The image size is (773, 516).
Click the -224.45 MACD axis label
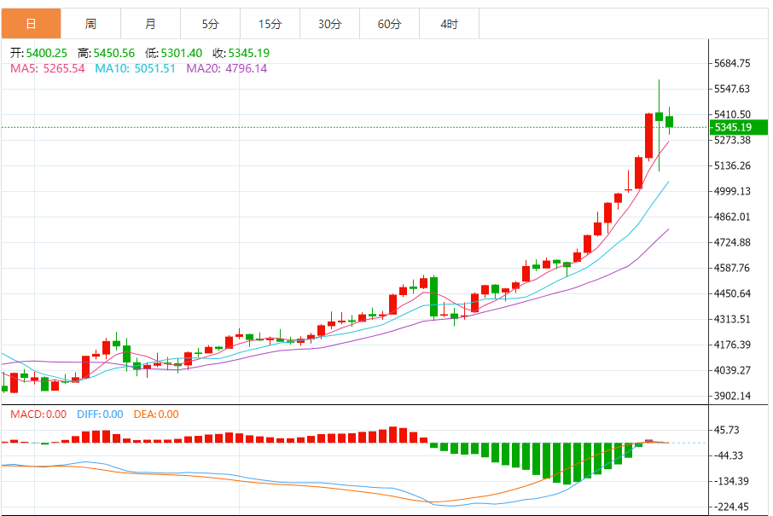coord(732,507)
